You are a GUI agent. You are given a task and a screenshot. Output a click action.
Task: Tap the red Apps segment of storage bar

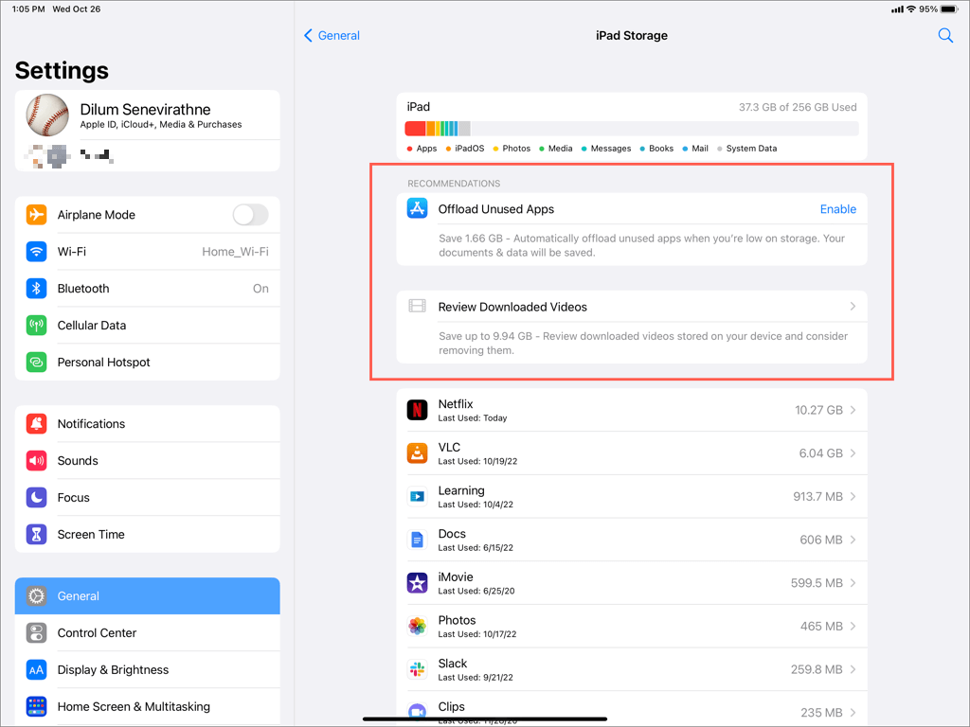[415, 129]
